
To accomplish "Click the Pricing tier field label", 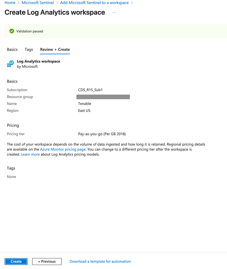I will (16, 134).
